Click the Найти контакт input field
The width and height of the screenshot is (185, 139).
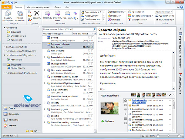pyautogui.click(x=164, y=12)
